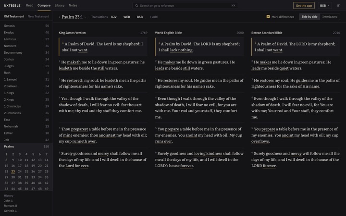Open Genesis in the book list
The image size is (346, 216).
coord(26,26)
